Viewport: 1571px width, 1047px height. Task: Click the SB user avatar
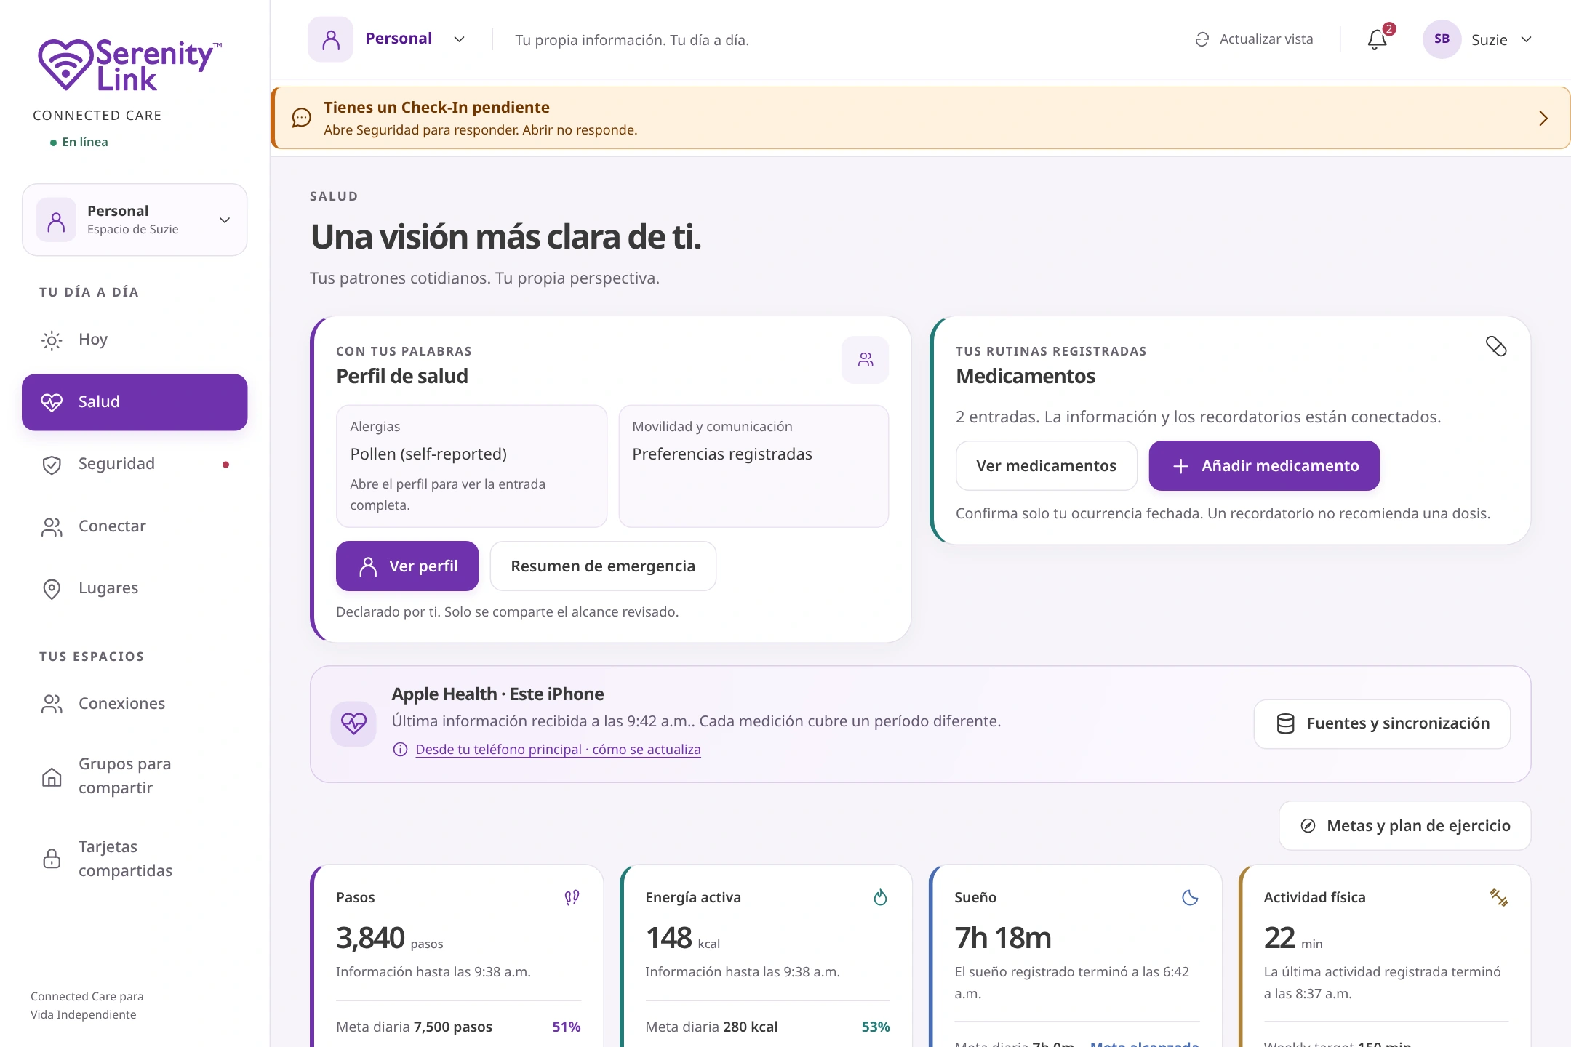click(1442, 39)
